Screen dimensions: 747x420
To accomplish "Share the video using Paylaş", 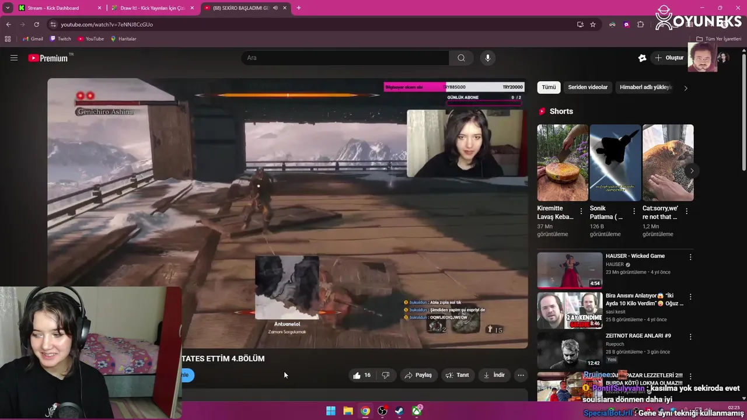I will [418, 375].
